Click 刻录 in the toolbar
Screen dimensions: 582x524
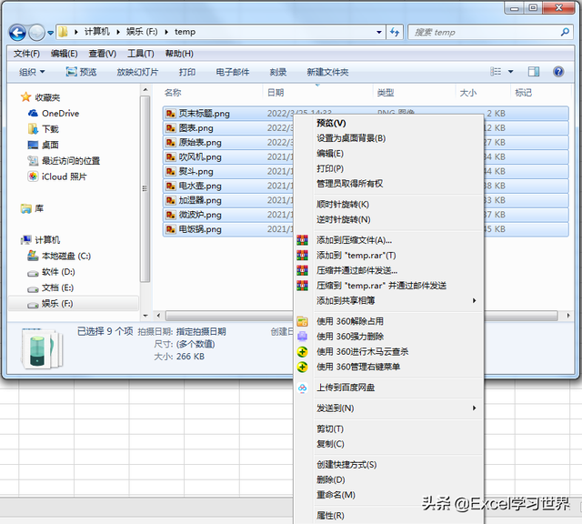[278, 72]
